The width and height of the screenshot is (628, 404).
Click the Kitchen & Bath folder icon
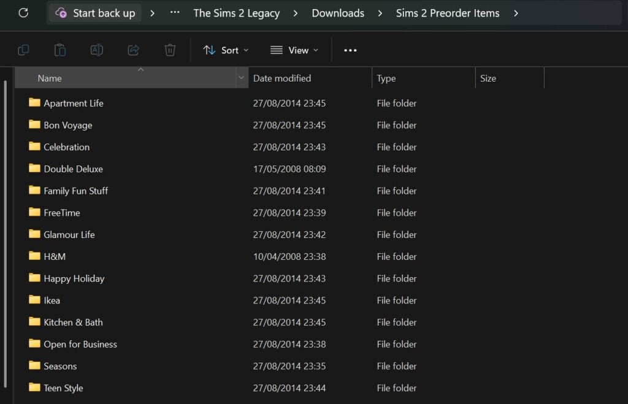point(34,321)
